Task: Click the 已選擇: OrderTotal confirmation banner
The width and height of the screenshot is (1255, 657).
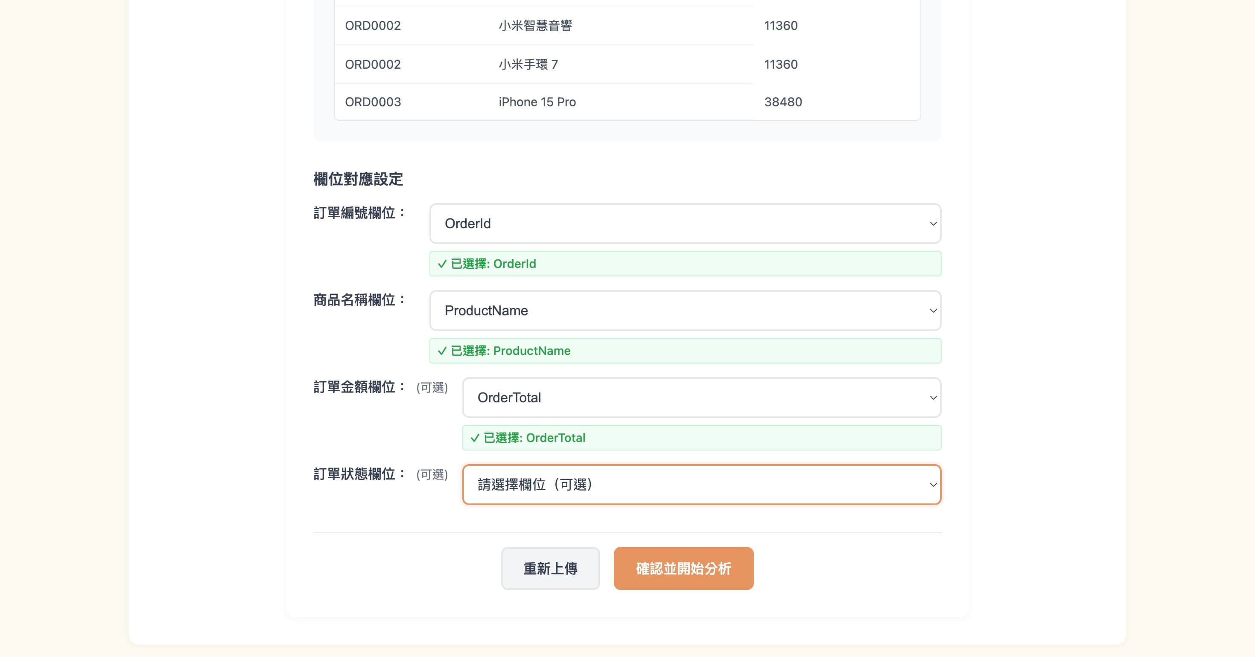Action: [x=700, y=438]
